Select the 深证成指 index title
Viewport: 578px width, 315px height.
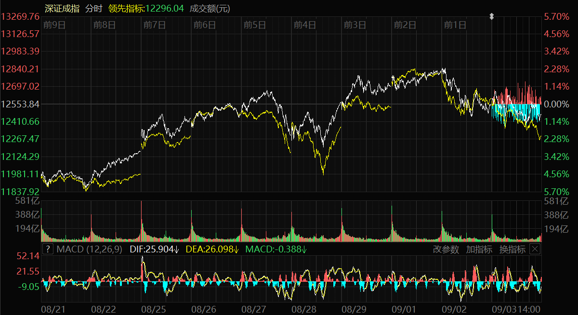[62, 8]
